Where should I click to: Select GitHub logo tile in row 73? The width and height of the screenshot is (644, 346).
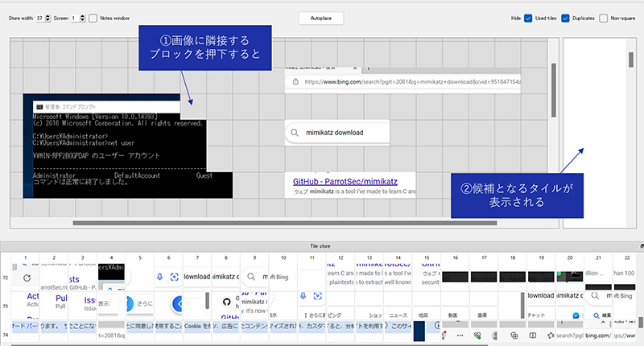pyautogui.click(x=226, y=306)
